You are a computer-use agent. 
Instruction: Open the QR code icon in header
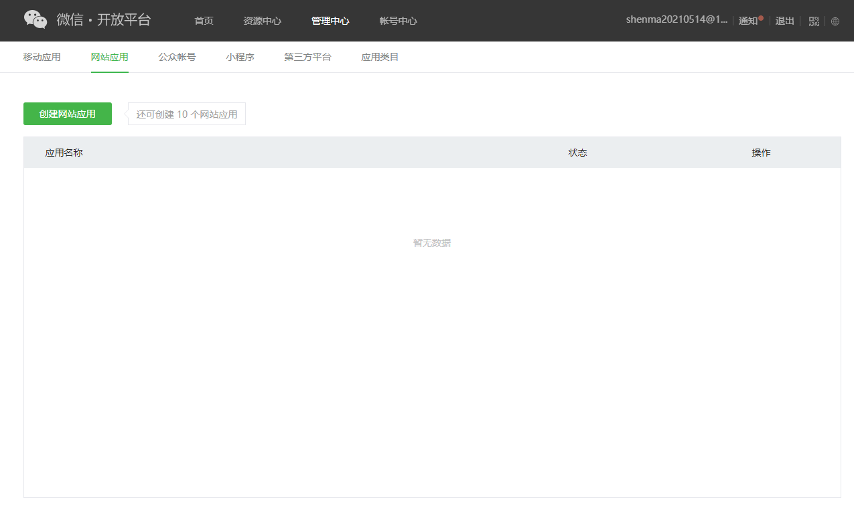(x=814, y=21)
